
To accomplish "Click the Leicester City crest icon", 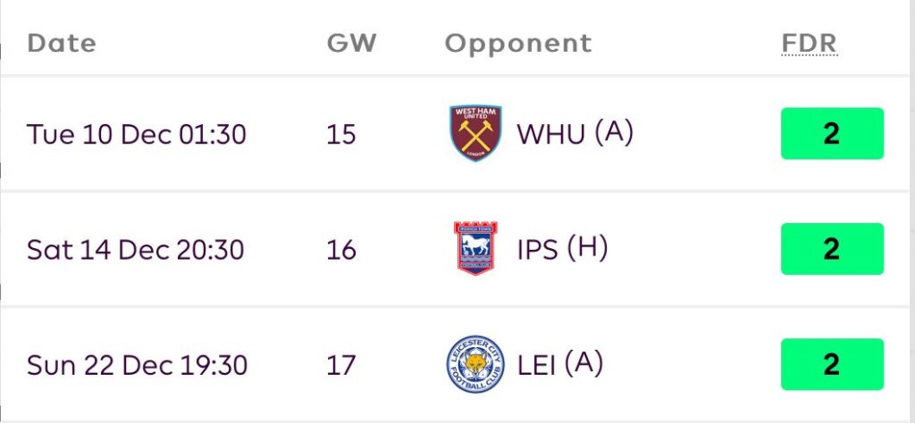I will (x=475, y=364).
